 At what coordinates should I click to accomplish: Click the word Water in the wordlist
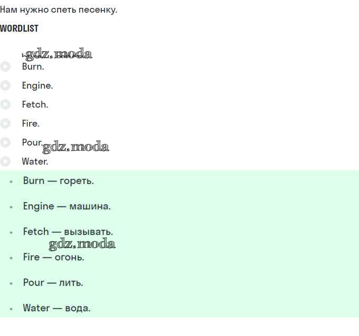pos(35,161)
